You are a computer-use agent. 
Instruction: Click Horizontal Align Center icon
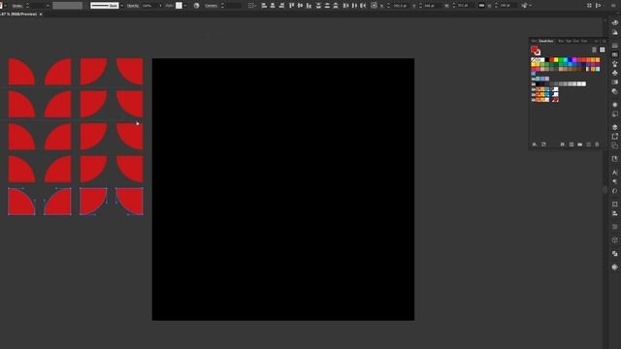[273, 6]
